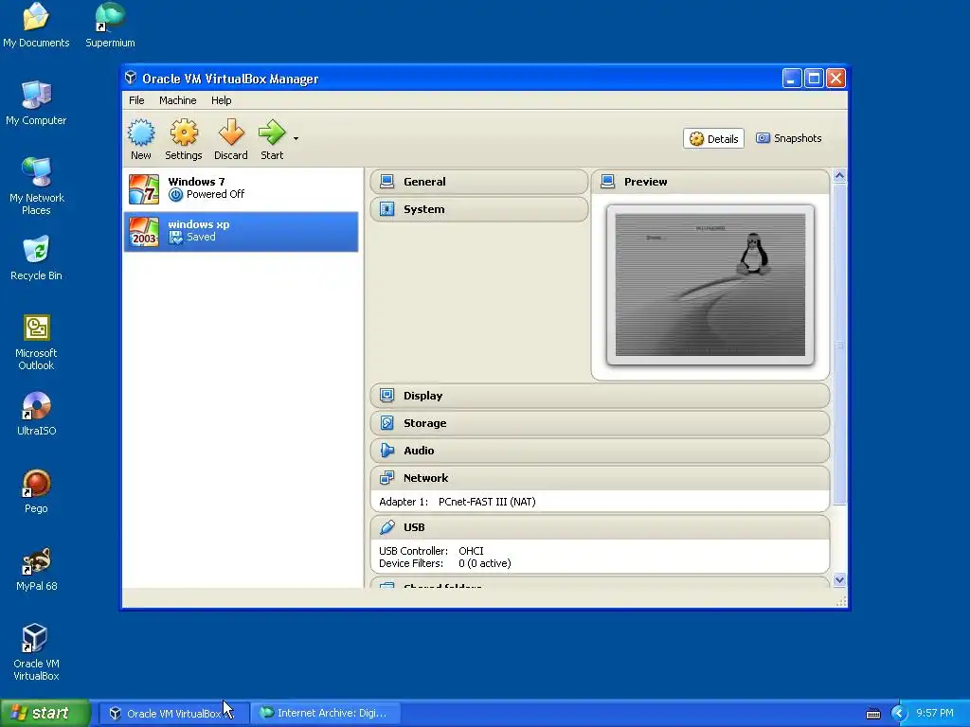Expand the Audio section header

coord(600,450)
